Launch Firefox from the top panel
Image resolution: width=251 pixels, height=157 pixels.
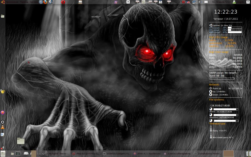tap(45, 2)
